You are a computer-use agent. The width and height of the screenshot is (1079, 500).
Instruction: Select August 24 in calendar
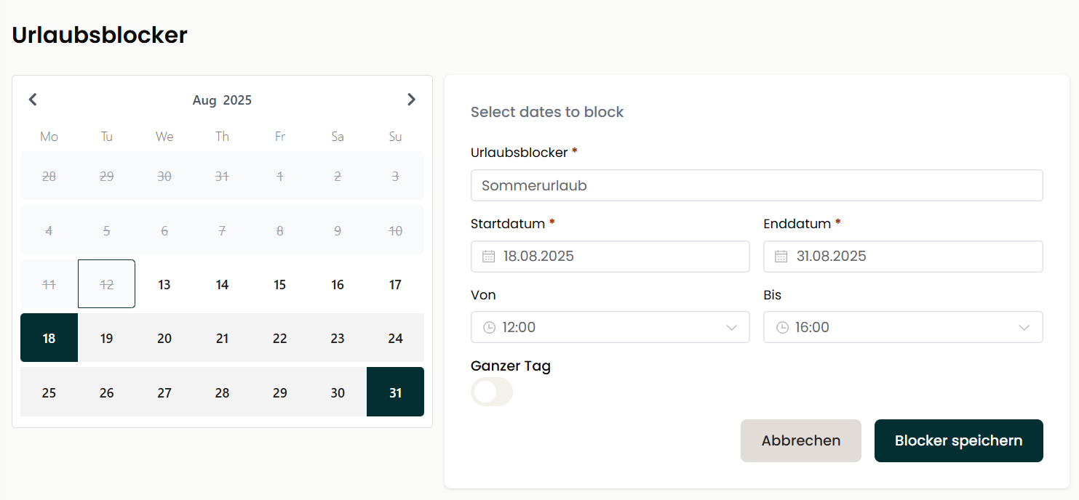click(395, 338)
